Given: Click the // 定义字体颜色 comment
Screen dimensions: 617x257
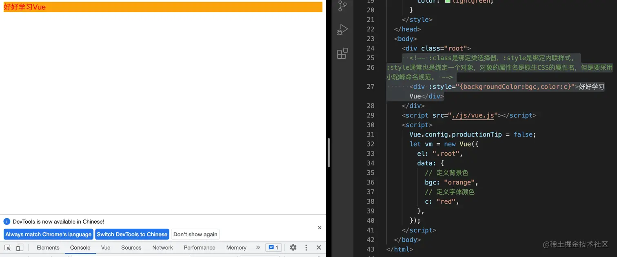Looking at the screenshot, I should click(450, 192).
